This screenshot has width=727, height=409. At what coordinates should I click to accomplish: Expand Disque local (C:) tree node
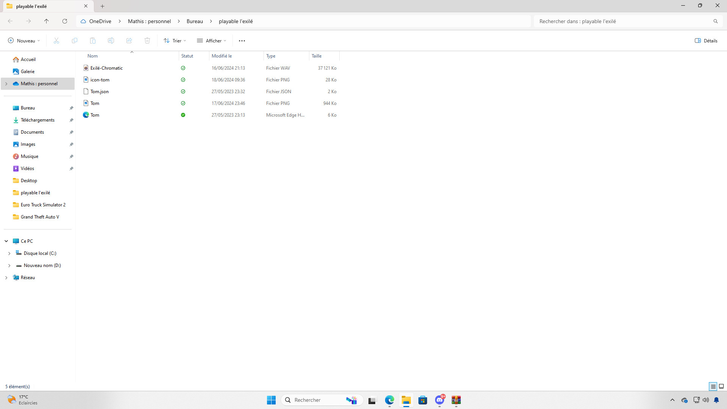[x=9, y=253]
